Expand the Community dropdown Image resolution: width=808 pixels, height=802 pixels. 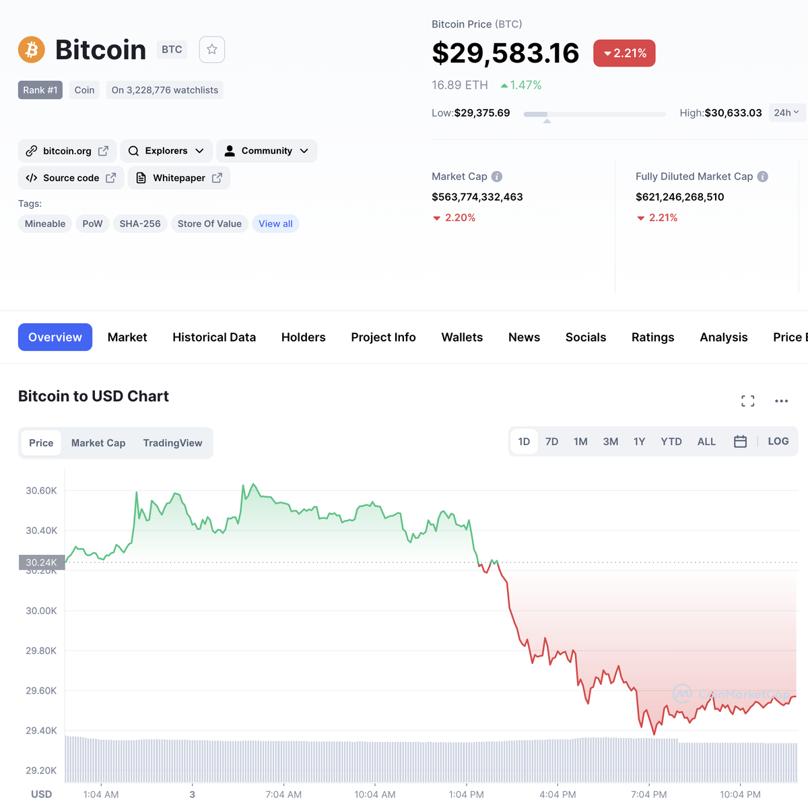point(267,151)
